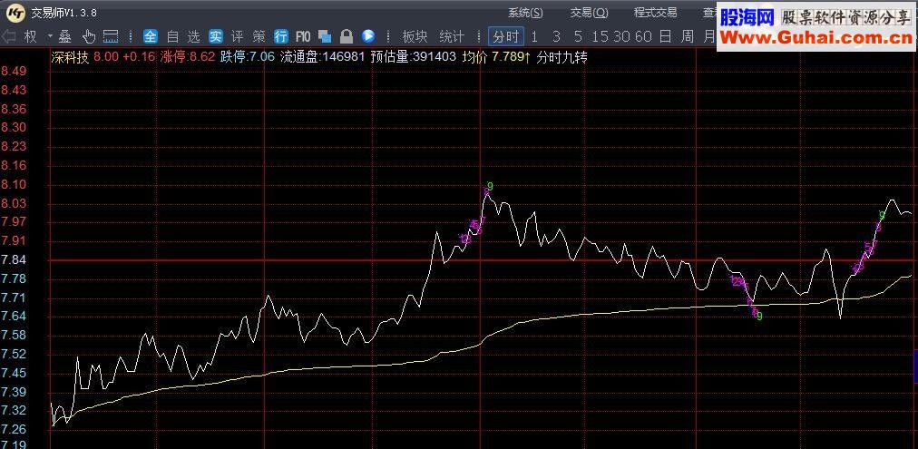Click the 分时九转 indicator name
This screenshot has width=918, height=449.
[x=562, y=57]
